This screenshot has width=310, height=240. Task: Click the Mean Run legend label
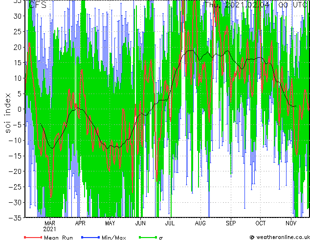pyautogui.click(x=59, y=238)
